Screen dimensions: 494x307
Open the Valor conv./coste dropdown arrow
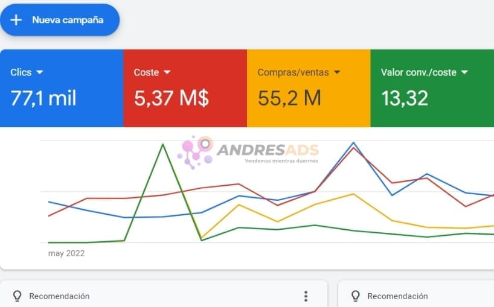(x=464, y=72)
